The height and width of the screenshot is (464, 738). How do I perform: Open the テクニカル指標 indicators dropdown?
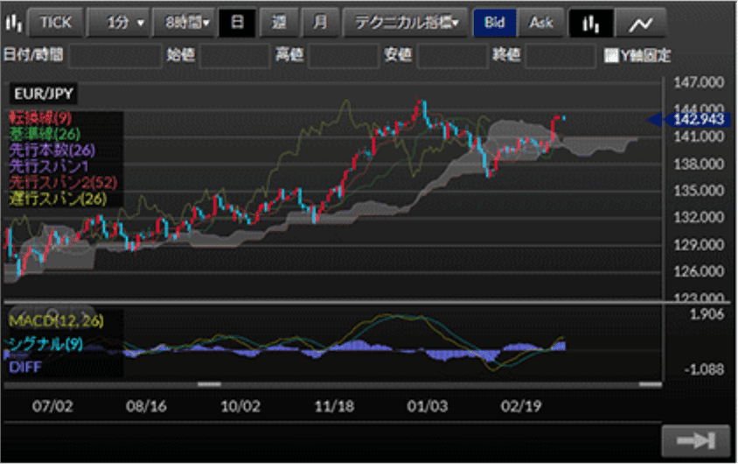coord(406,23)
